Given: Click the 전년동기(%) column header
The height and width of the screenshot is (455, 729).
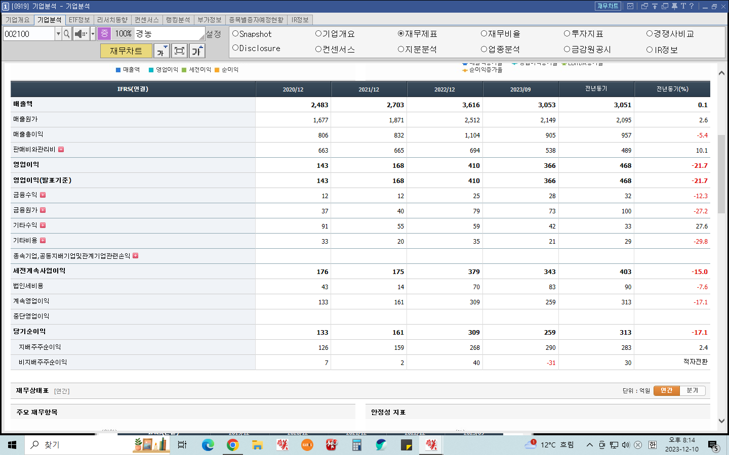Looking at the screenshot, I should coord(672,89).
